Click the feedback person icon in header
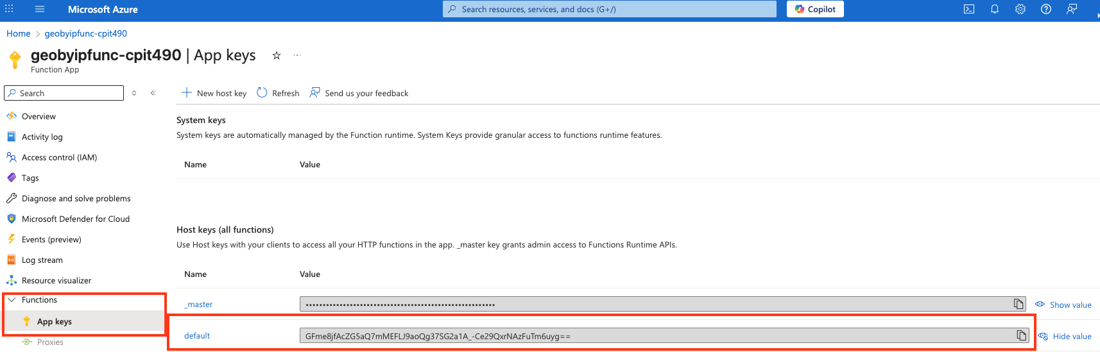Screen dimensions: 1100x352 (1072, 9)
